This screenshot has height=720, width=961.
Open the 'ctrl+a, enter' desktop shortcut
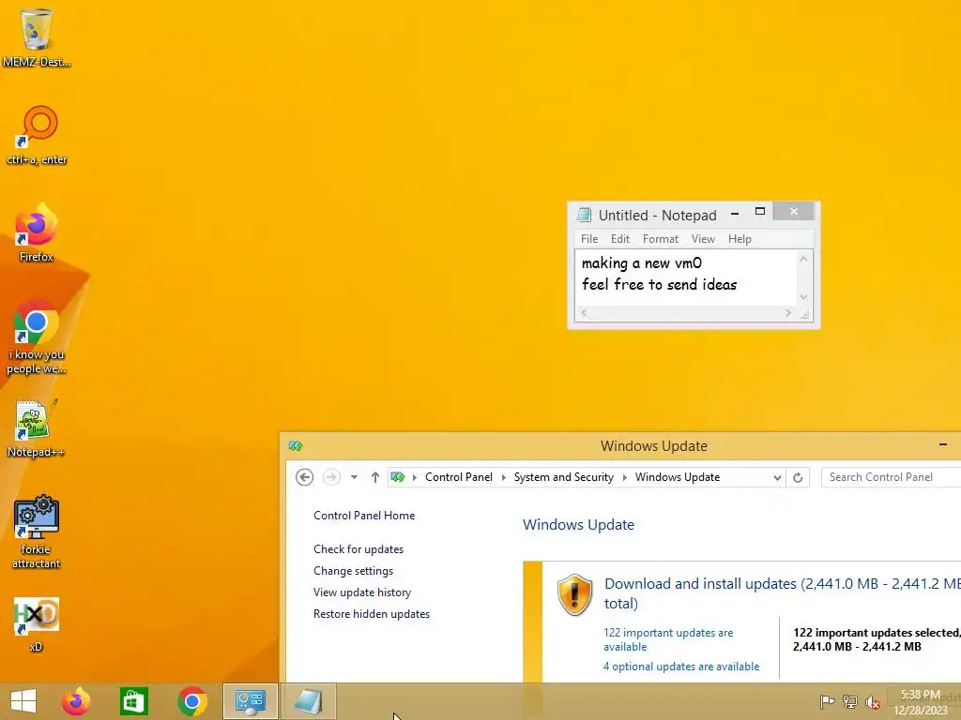point(37,135)
